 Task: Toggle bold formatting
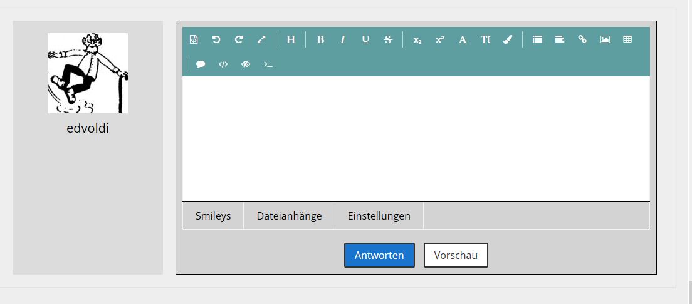[320, 39]
